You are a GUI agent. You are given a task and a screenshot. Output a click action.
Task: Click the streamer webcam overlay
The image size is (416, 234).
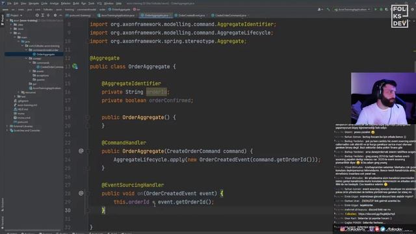383,98
